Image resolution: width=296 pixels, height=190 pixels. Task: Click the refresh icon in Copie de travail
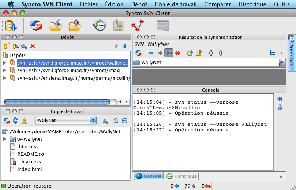click(x=15, y=121)
